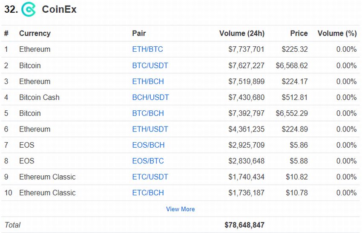Image resolution: width=362 pixels, height=233 pixels.
Task: Open the ETH/BTC pair link
Action: tap(147, 49)
